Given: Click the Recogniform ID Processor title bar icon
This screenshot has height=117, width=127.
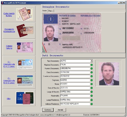Looking at the screenshot, I should pos(2,3).
